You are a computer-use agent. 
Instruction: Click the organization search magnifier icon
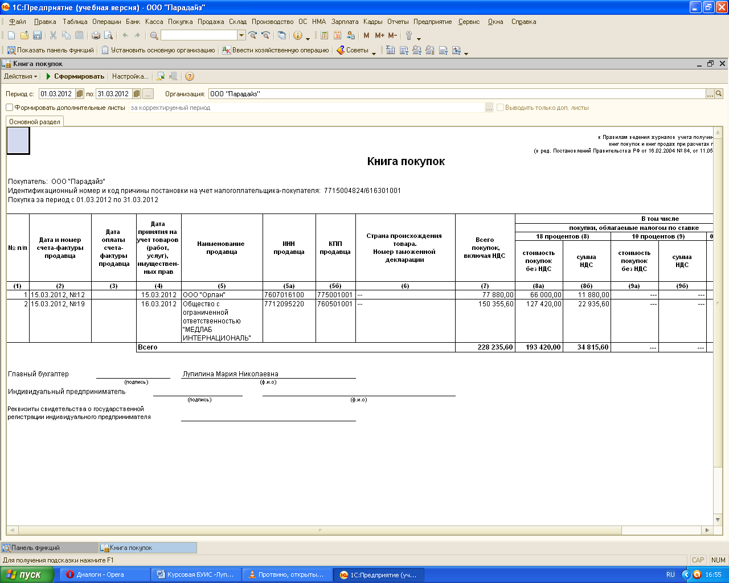coord(719,94)
